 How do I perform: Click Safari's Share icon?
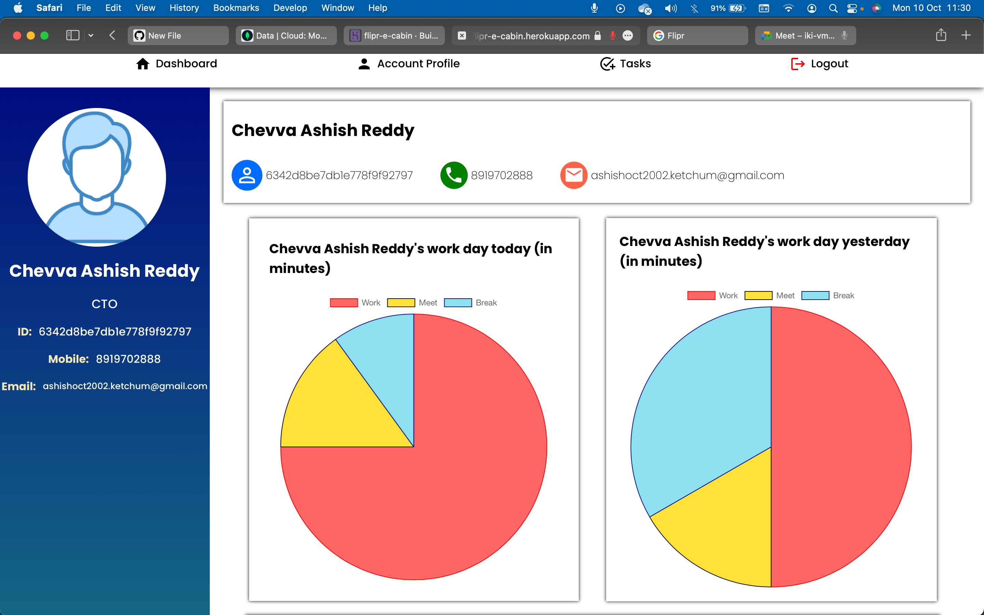point(941,36)
